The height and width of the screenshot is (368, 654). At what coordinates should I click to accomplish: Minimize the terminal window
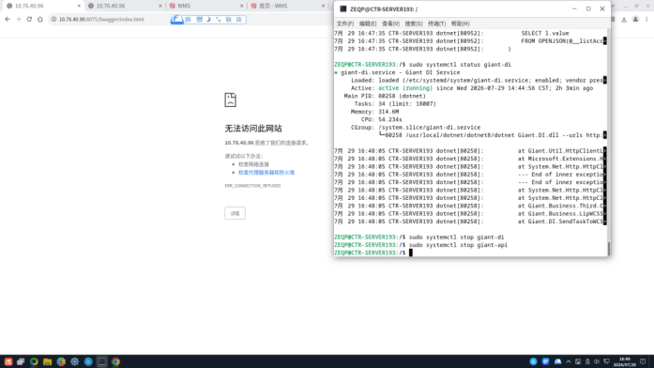pyautogui.click(x=574, y=8)
